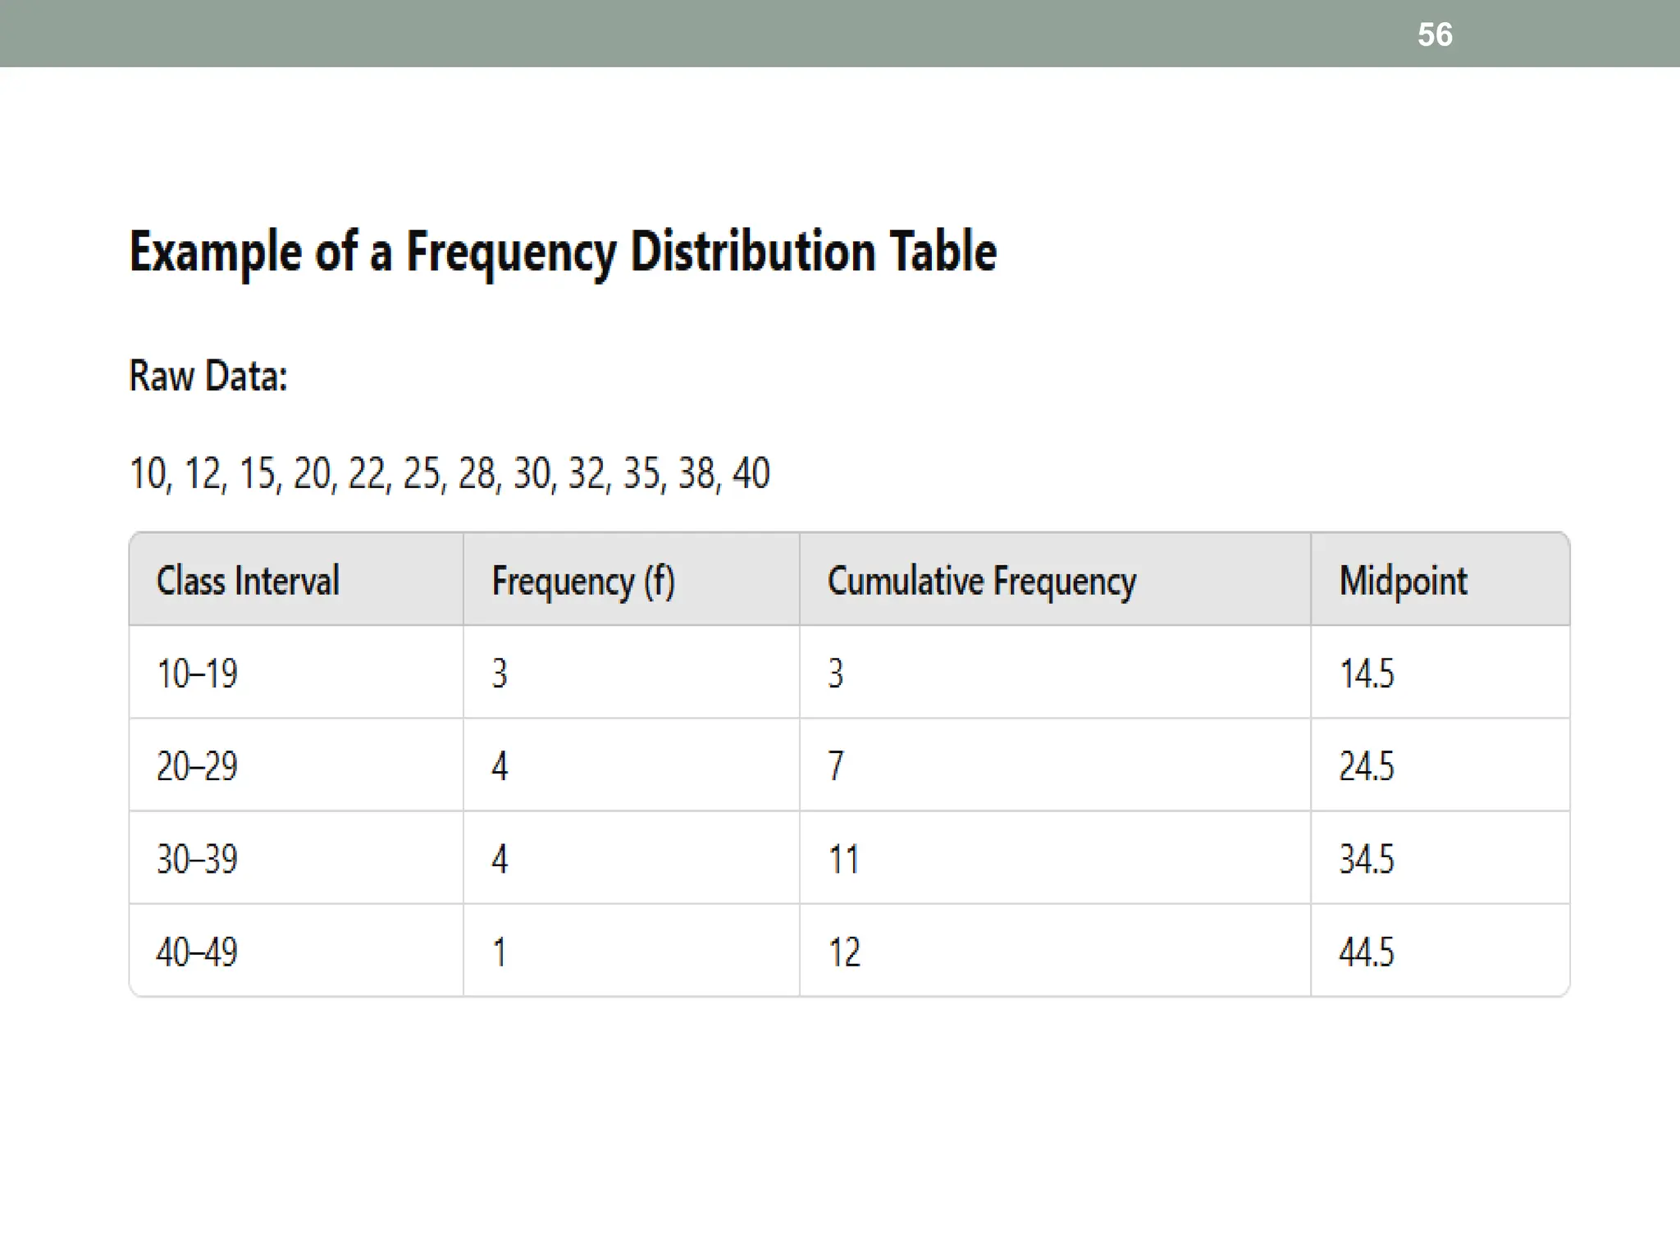Click frequency value 1 in 40–49 row
The image size is (1680, 1260).
pyautogui.click(x=499, y=952)
